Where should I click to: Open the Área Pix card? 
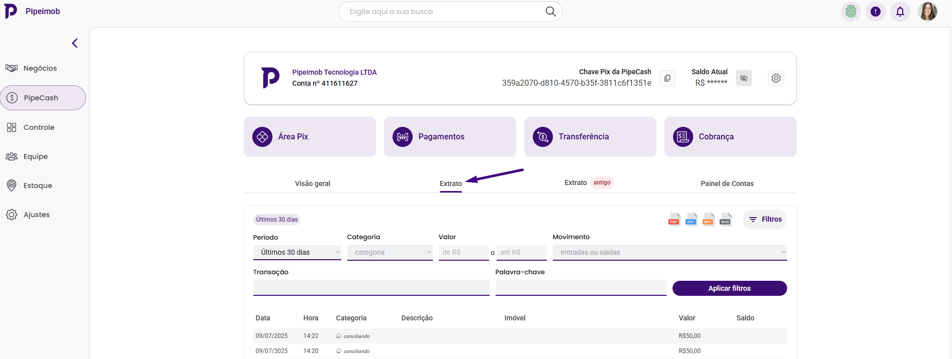tap(310, 137)
